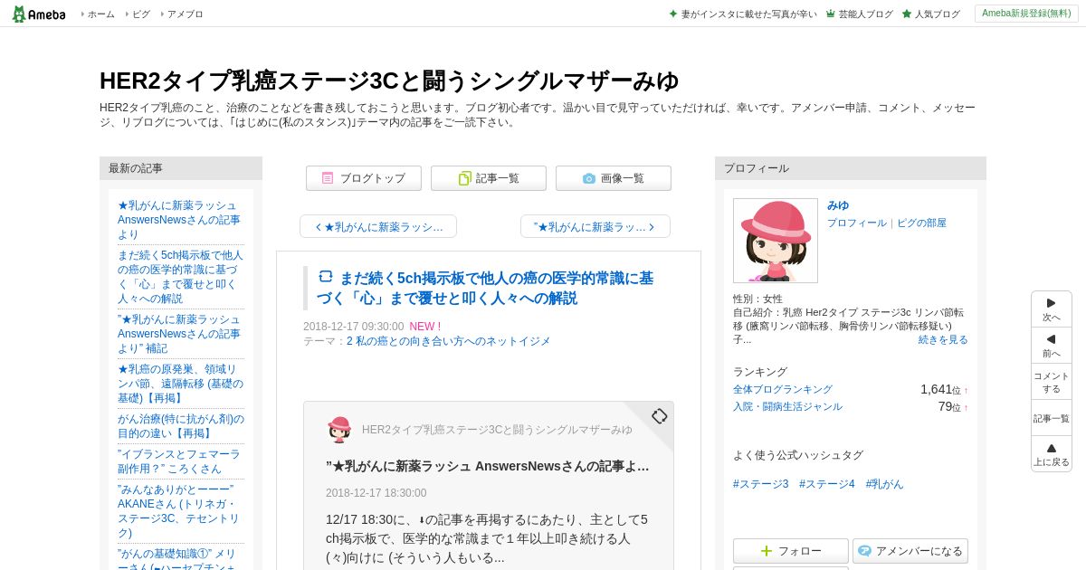The width and height of the screenshot is (1086, 570).
Task: Click 上に戻る arrow in floating panel
Action: tap(1052, 454)
